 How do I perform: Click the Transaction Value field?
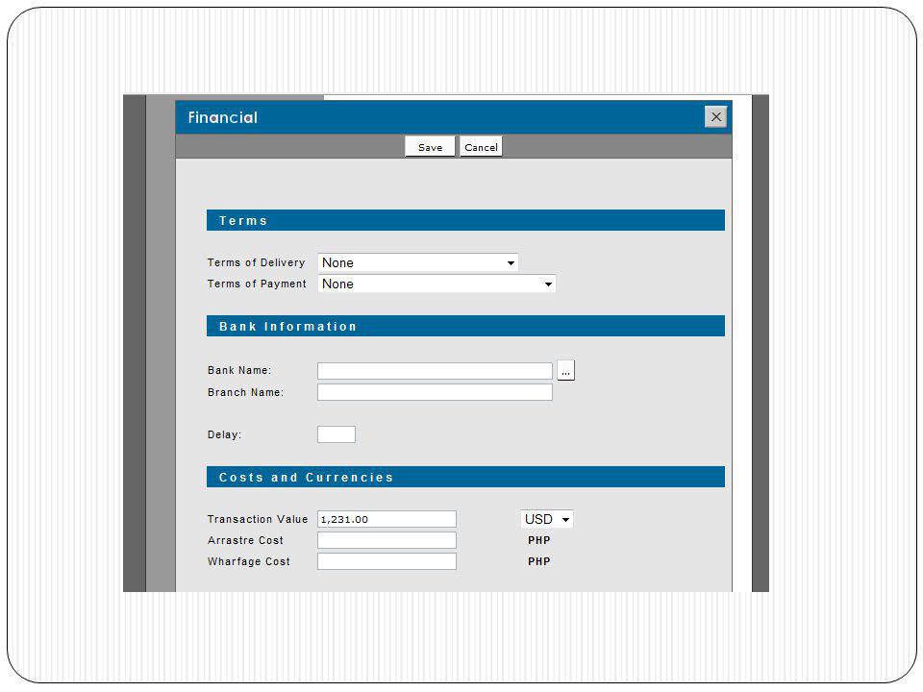(x=387, y=519)
